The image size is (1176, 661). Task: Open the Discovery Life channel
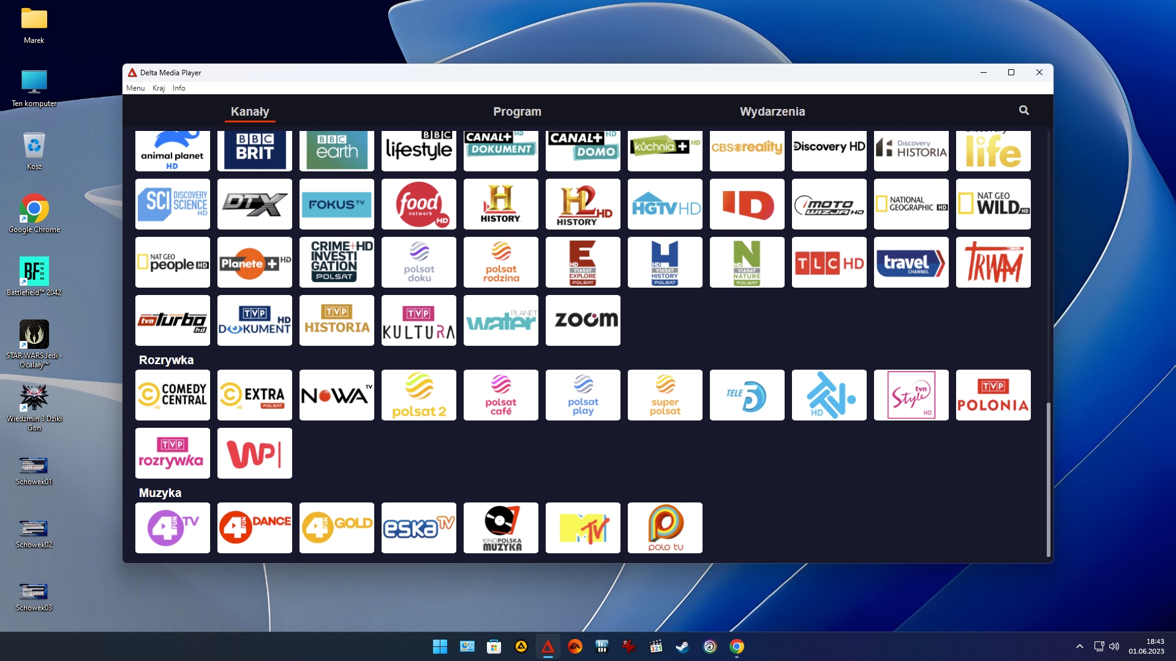993,151
